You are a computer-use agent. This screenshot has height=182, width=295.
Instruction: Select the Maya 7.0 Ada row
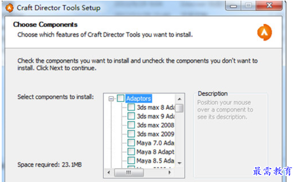[x=155, y=143]
